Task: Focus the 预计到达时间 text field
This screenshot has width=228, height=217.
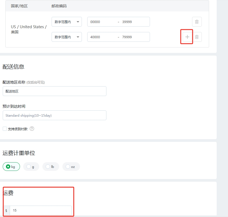Action: tap(54, 115)
